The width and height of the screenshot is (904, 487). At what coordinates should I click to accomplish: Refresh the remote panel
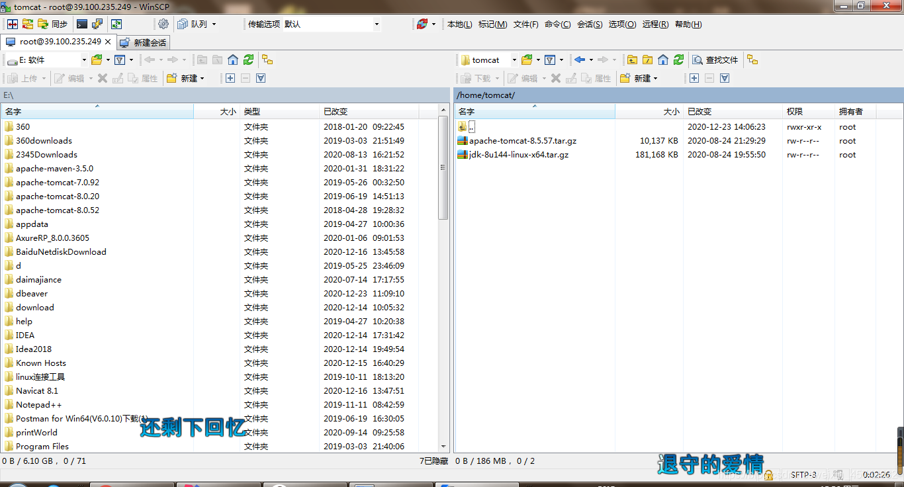[678, 60]
